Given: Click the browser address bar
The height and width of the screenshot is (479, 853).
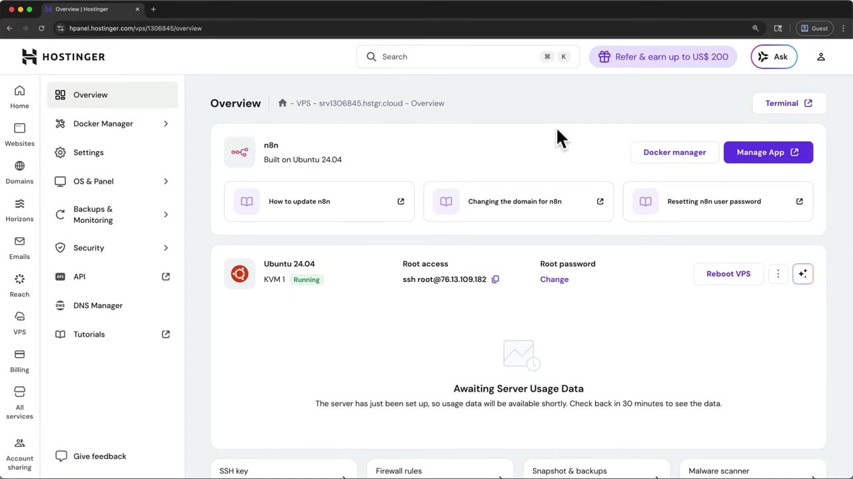Looking at the screenshot, I should tap(400, 29).
